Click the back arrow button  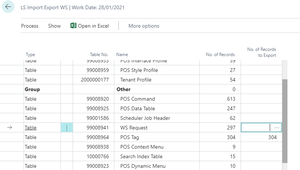8,7
